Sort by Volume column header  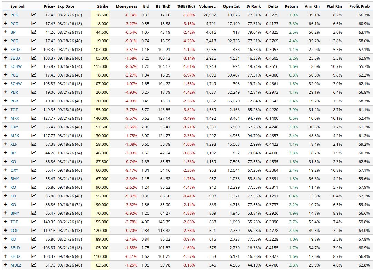coord(207,6)
